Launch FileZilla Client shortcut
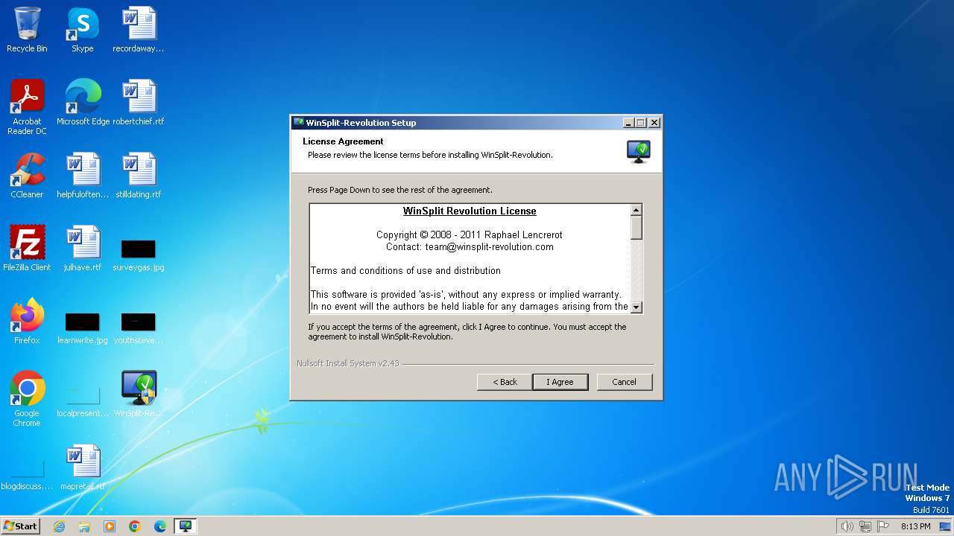 27,249
